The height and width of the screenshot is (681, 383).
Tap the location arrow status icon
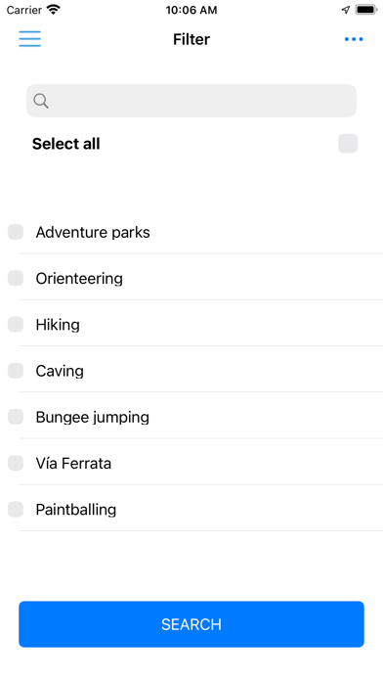pyautogui.click(x=346, y=10)
